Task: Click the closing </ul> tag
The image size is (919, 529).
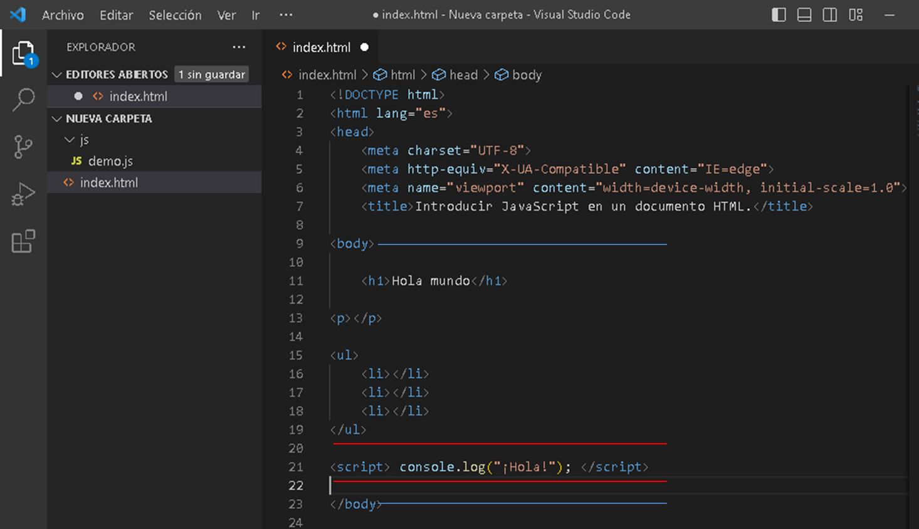Action: [x=348, y=430]
